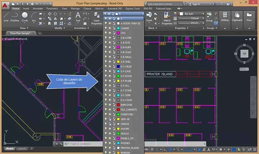Click the magenta swatch of CPU layer

(118, 33)
